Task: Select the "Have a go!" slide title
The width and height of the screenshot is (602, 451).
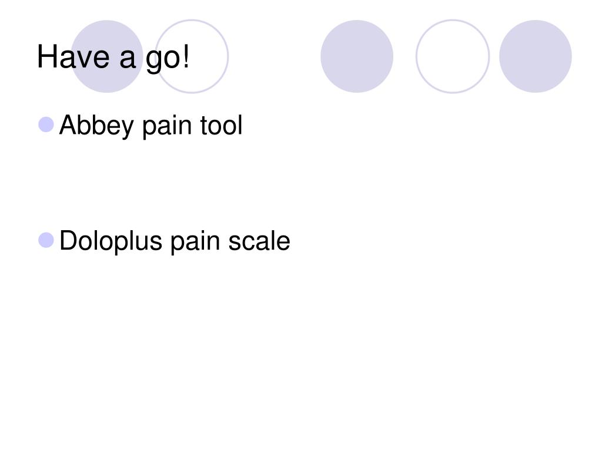Action: (113, 58)
